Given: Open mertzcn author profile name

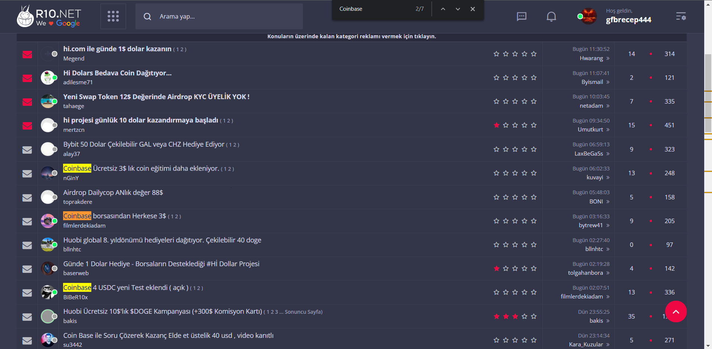Looking at the screenshot, I should (74, 130).
